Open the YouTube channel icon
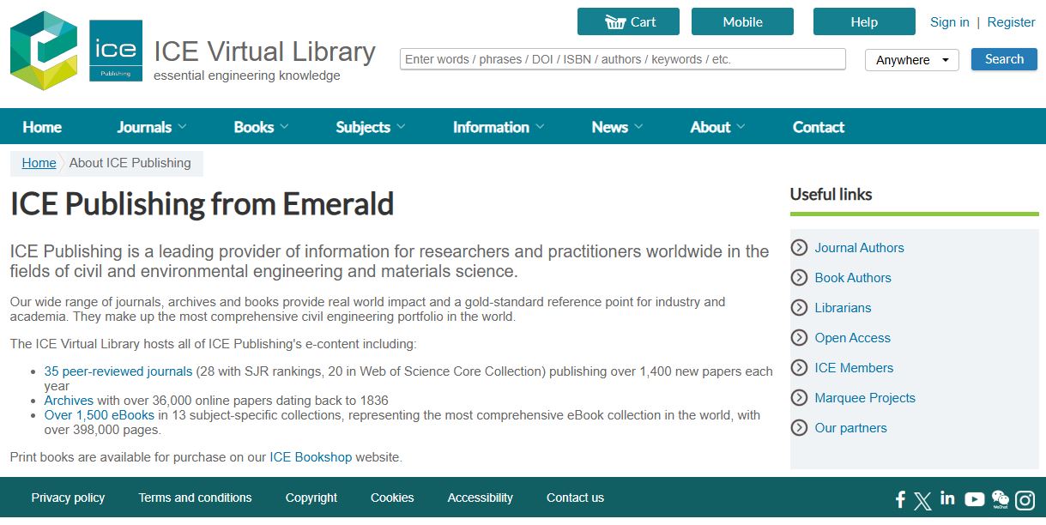1046x525 pixels. [x=974, y=499]
